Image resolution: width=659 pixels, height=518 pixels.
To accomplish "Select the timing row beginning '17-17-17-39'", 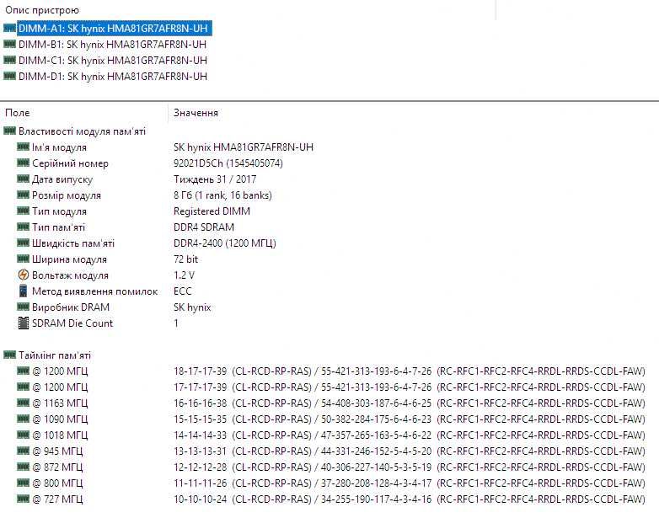I will (410, 387).
